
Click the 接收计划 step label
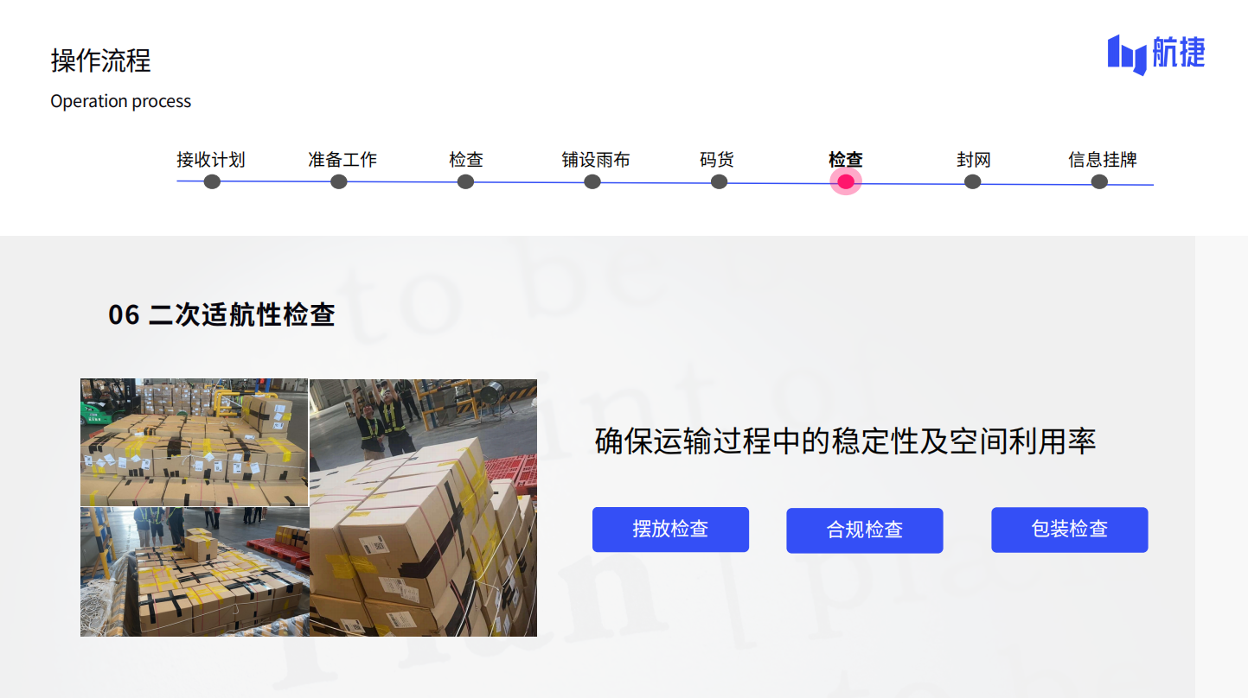click(211, 160)
